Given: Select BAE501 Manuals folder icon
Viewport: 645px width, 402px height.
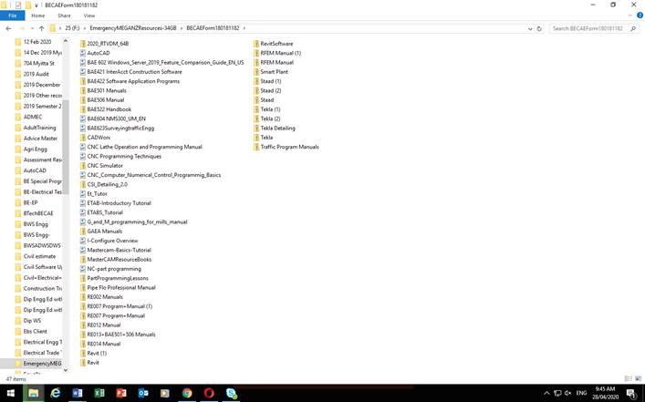Looking at the screenshot, I should click(x=83, y=90).
